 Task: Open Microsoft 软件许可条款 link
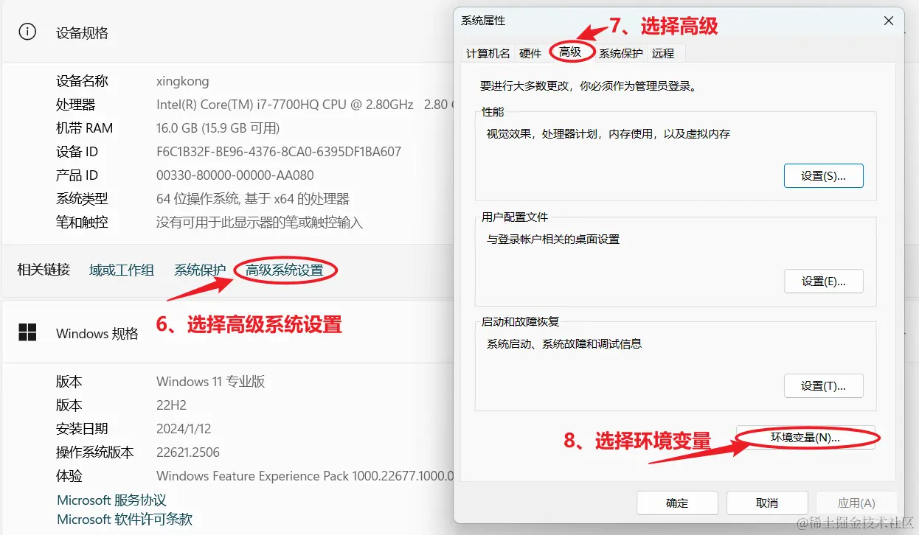125,520
